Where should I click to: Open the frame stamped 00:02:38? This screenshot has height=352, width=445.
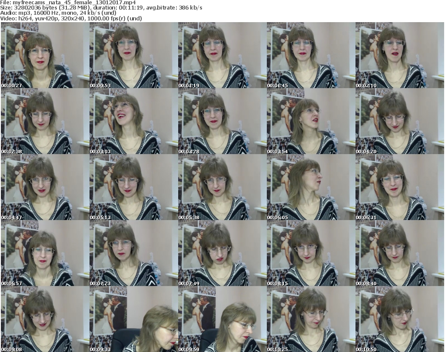45,121
